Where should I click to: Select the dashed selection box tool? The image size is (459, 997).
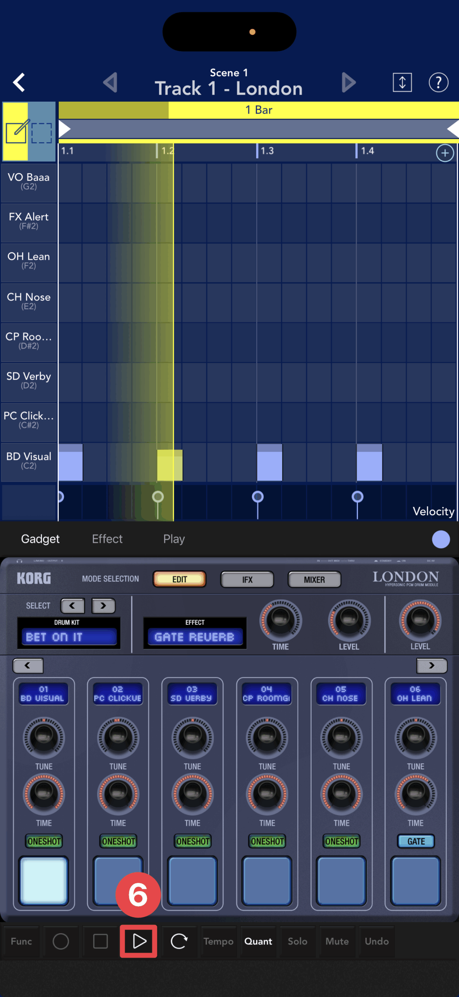click(x=42, y=133)
